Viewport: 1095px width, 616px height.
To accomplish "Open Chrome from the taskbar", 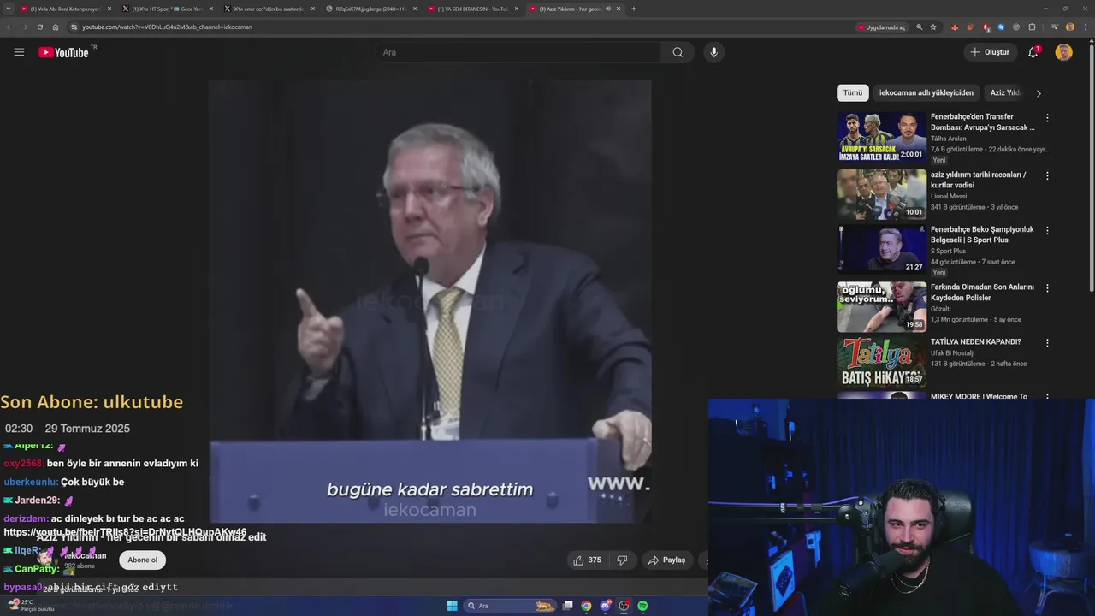I will 586,606.
